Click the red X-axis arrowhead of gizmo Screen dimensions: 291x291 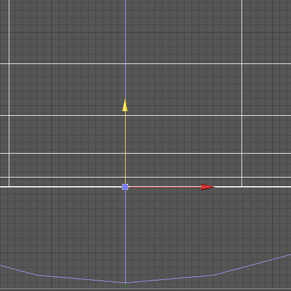pos(208,187)
